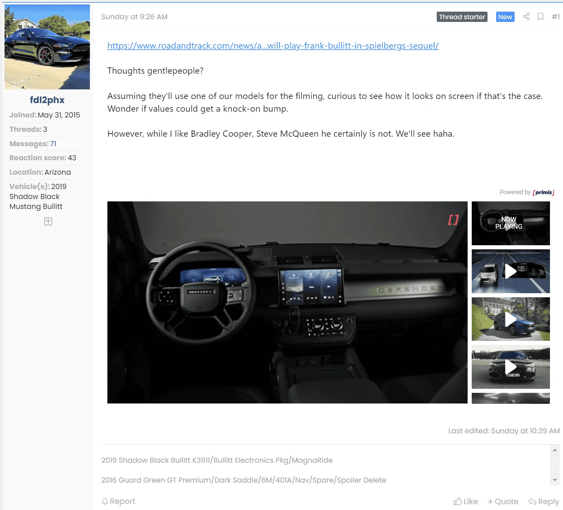Like this post
563x510 pixels.
[466, 502]
